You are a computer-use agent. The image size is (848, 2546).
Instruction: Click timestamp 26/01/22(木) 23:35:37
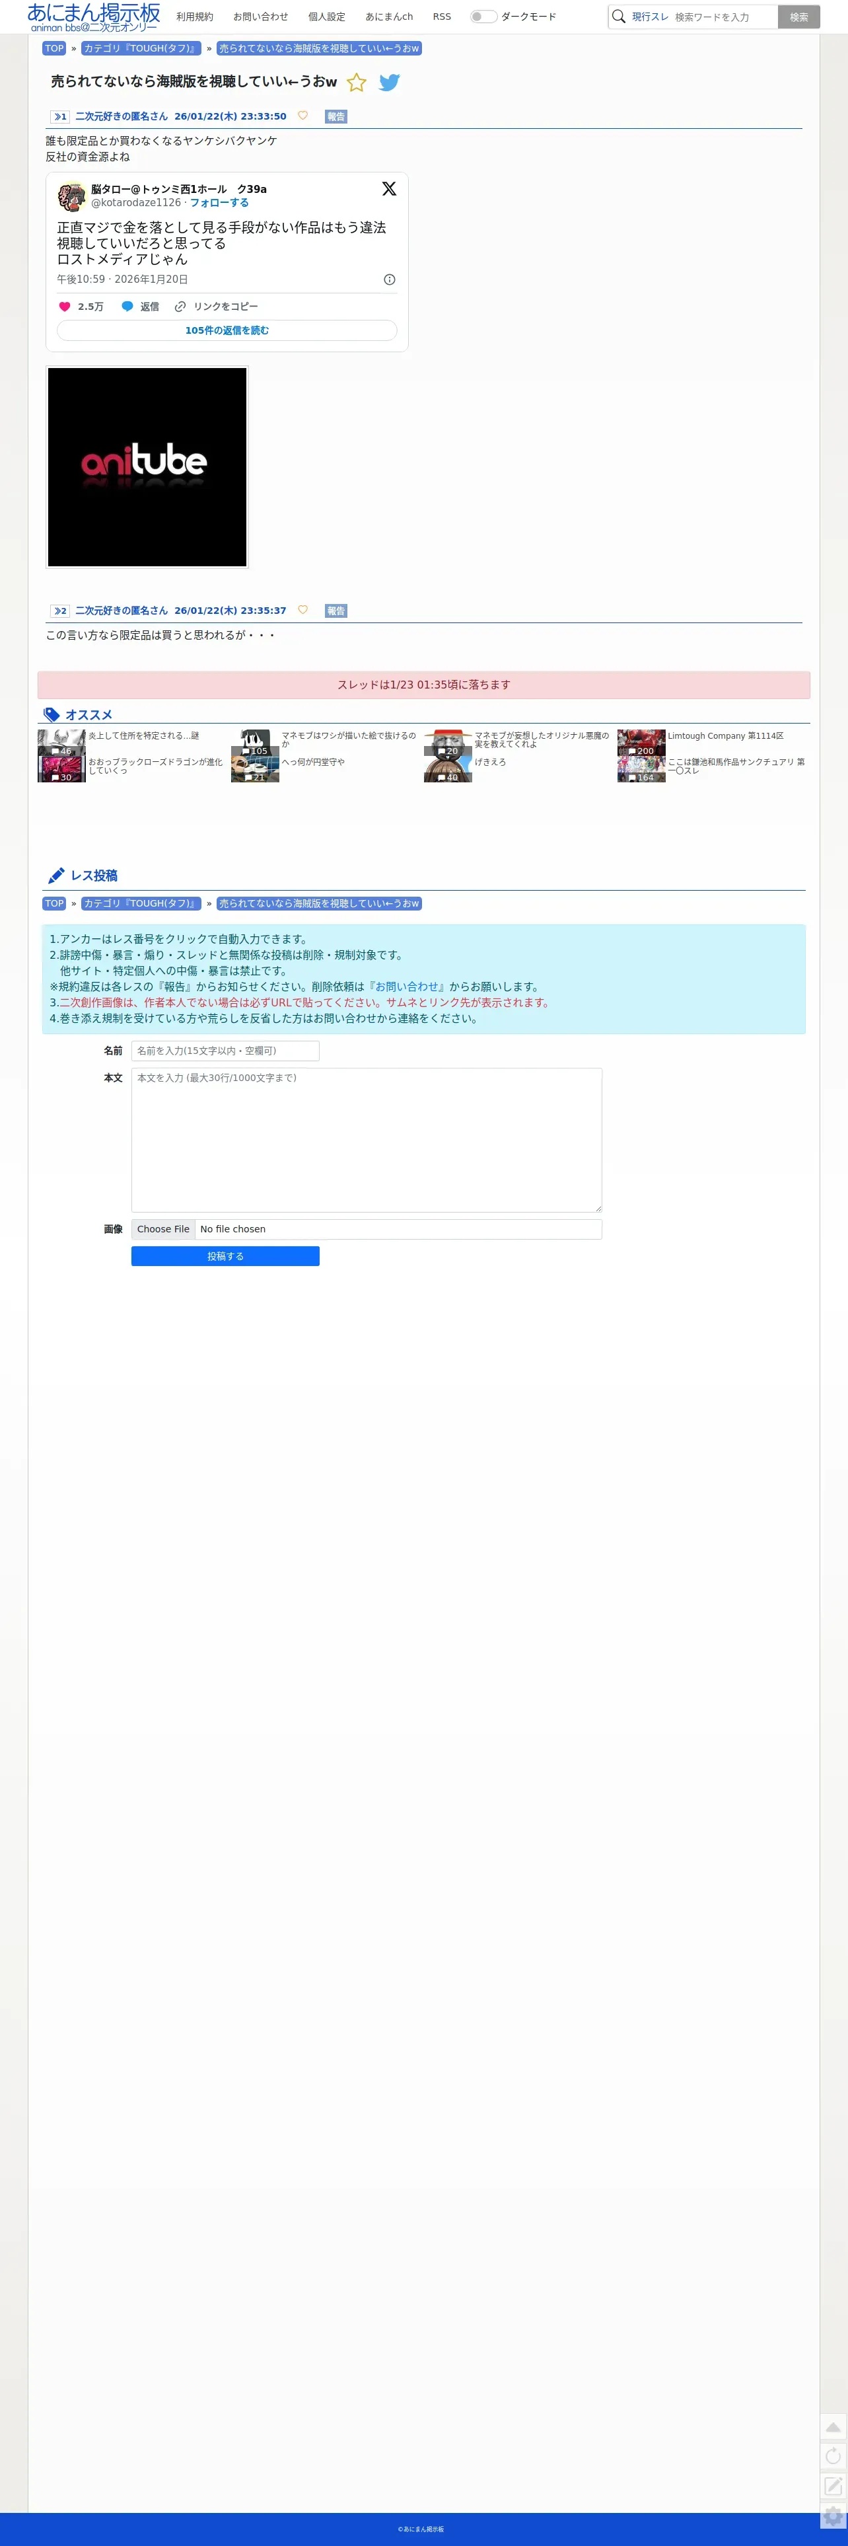pyautogui.click(x=230, y=611)
